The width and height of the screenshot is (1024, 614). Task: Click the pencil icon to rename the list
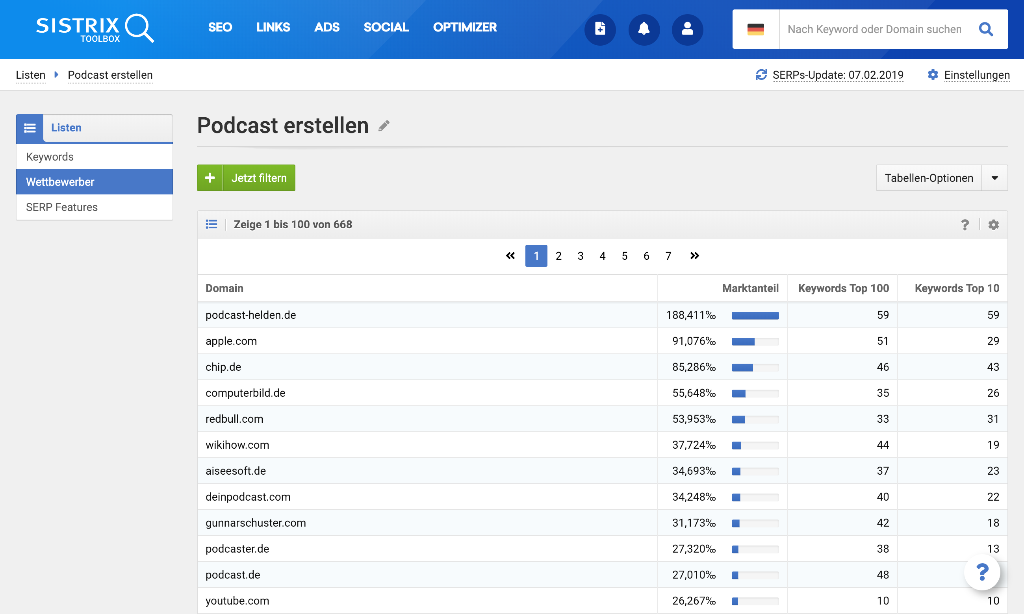[384, 126]
